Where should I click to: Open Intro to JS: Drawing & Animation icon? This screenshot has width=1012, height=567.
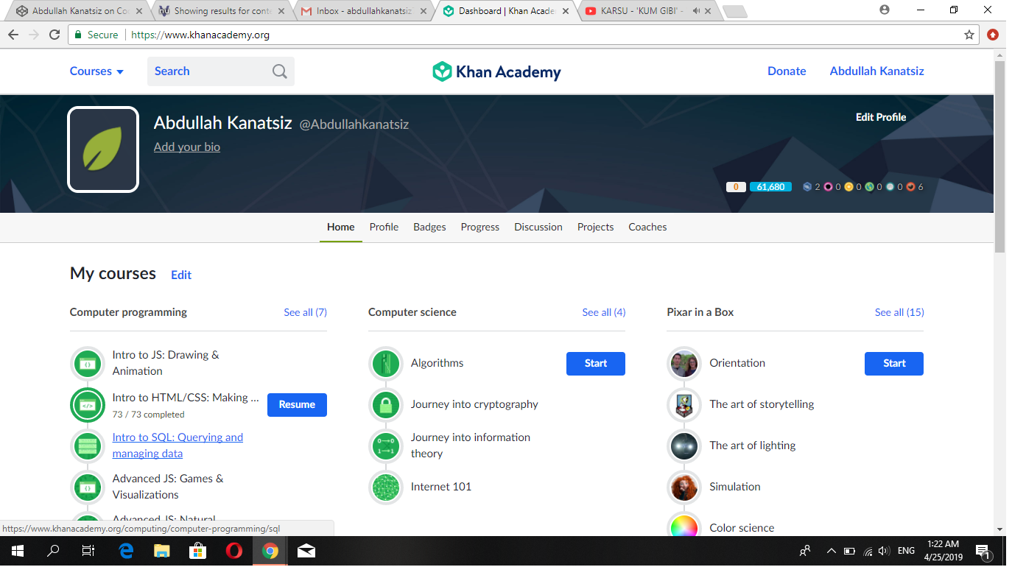pos(88,363)
